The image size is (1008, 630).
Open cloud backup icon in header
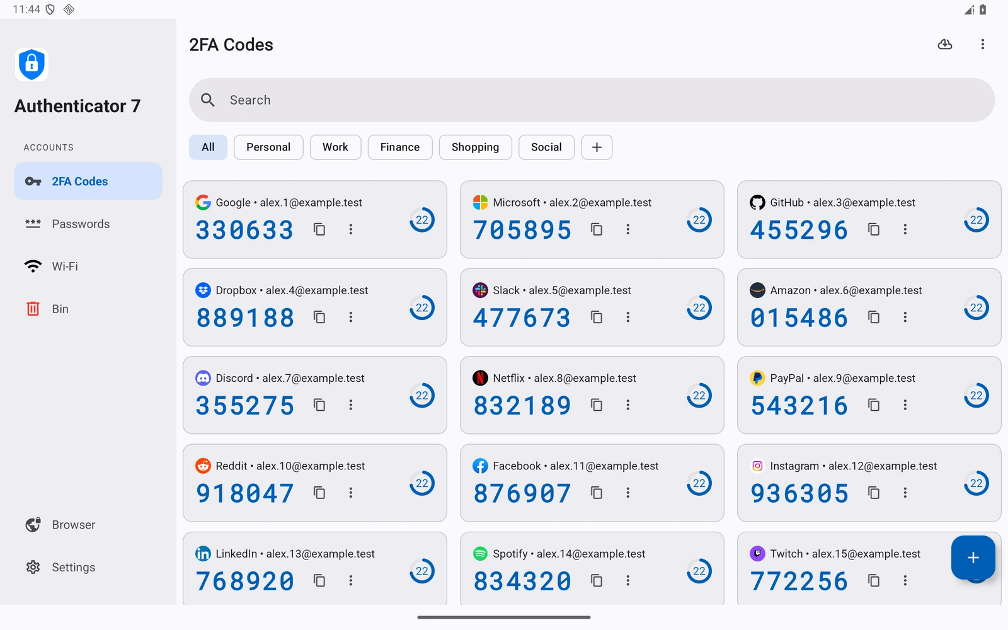(945, 44)
